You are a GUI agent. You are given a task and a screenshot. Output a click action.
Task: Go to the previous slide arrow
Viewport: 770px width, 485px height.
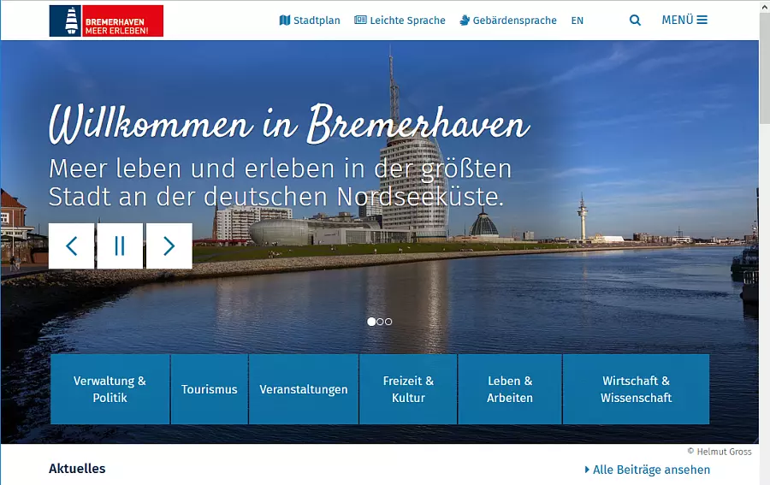[x=71, y=246]
